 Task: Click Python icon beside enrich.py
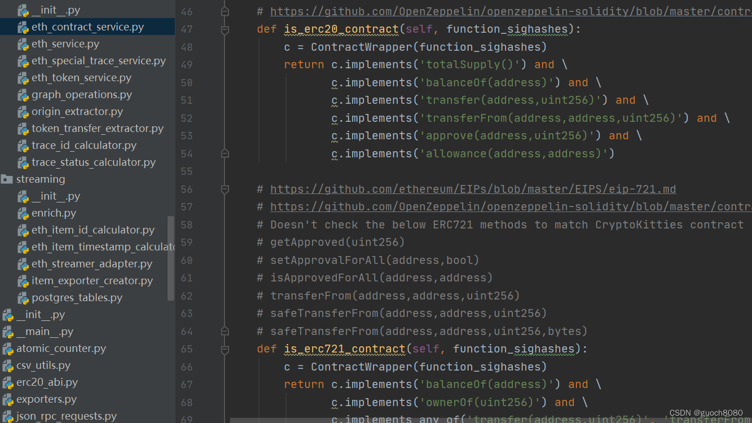coord(23,213)
